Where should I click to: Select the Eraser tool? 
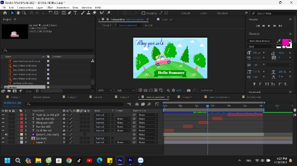pyautogui.click(x=94, y=13)
